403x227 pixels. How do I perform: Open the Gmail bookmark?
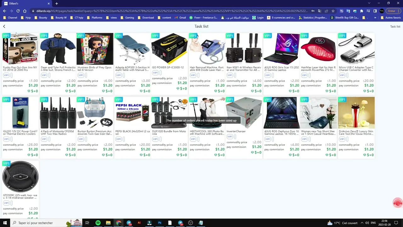180,18
